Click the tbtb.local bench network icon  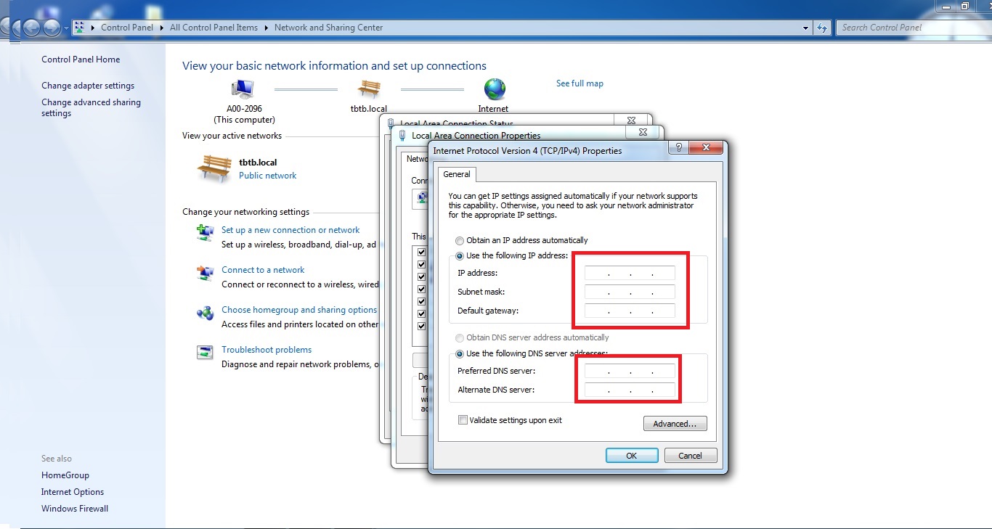pyautogui.click(x=369, y=89)
